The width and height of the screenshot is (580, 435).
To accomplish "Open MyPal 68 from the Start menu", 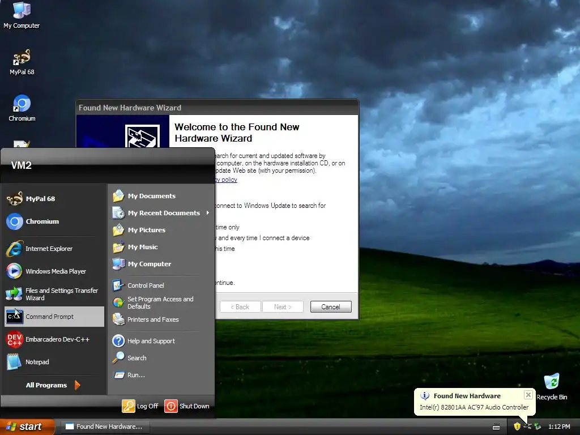I will coord(54,199).
